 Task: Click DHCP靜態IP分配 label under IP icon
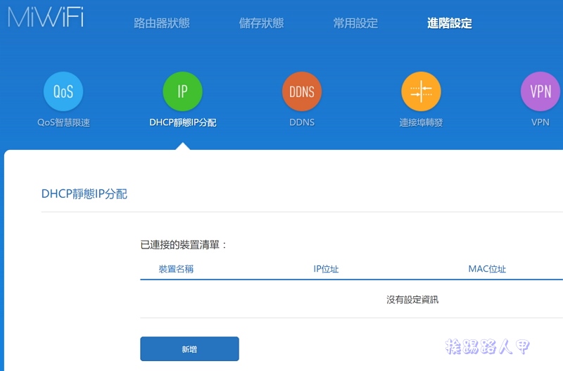pos(183,122)
